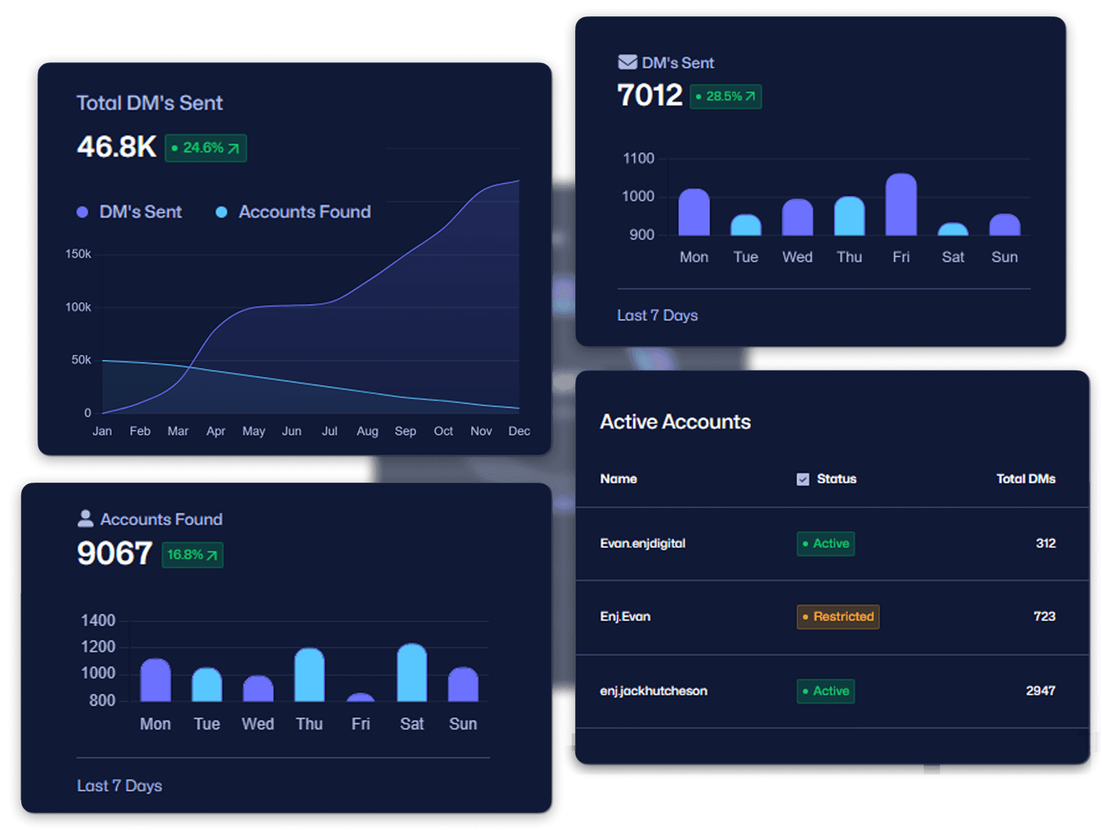Open the Last 7 Days selector on DM's Sent card
The width and height of the screenshot is (1102, 830).
pos(657,315)
